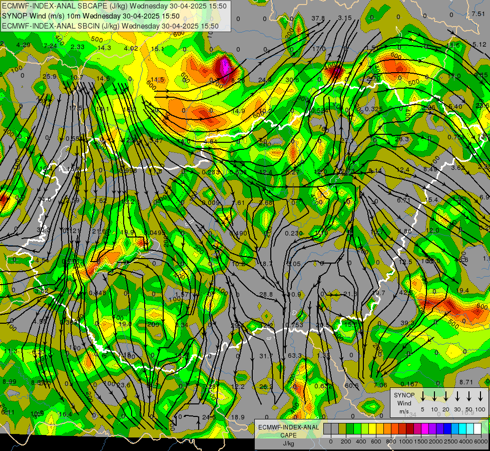Click the map value 0.524
Screen dimensions: 490x451
coord(320,110)
